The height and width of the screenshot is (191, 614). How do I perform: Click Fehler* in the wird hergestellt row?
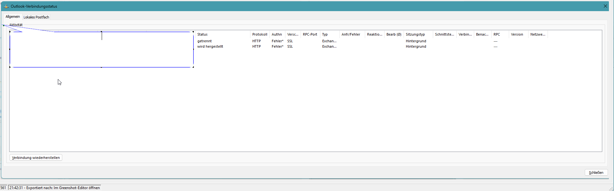point(277,46)
